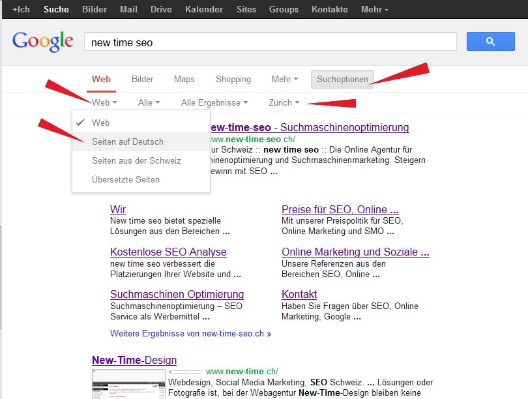The height and width of the screenshot is (399, 528).
Task: Open the Wir sitelink
Action: coord(118,209)
